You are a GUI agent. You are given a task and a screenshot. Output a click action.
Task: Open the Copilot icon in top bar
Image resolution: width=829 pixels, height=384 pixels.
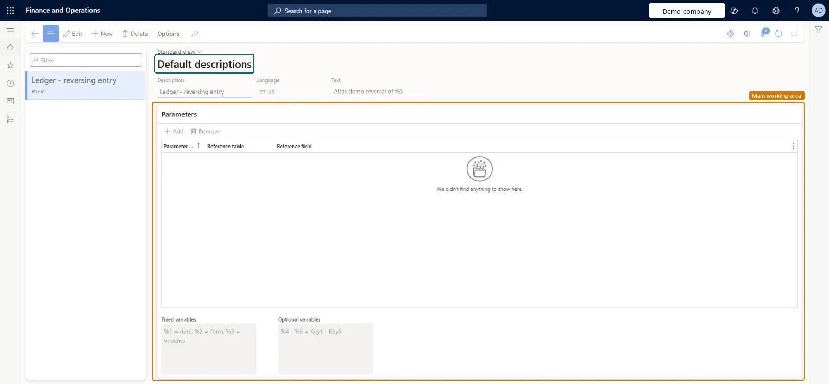point(734,11)
